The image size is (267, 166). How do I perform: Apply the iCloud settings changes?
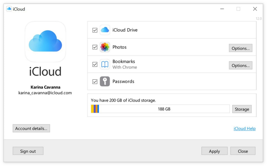click(x=214, y=151)
